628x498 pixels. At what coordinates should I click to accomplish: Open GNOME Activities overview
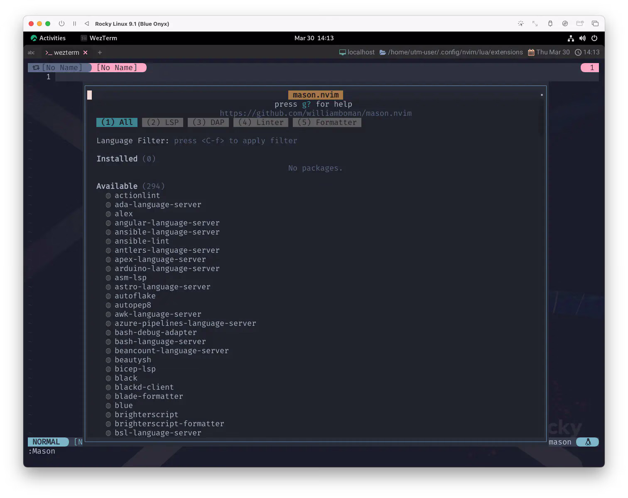(48, 38)
